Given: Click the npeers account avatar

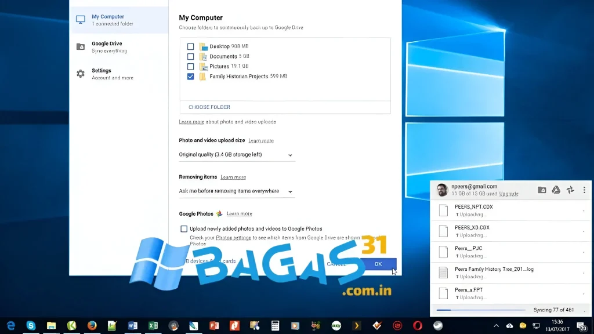Looking at the screenshot, I should pyautogui.click(x=441, y=190).
